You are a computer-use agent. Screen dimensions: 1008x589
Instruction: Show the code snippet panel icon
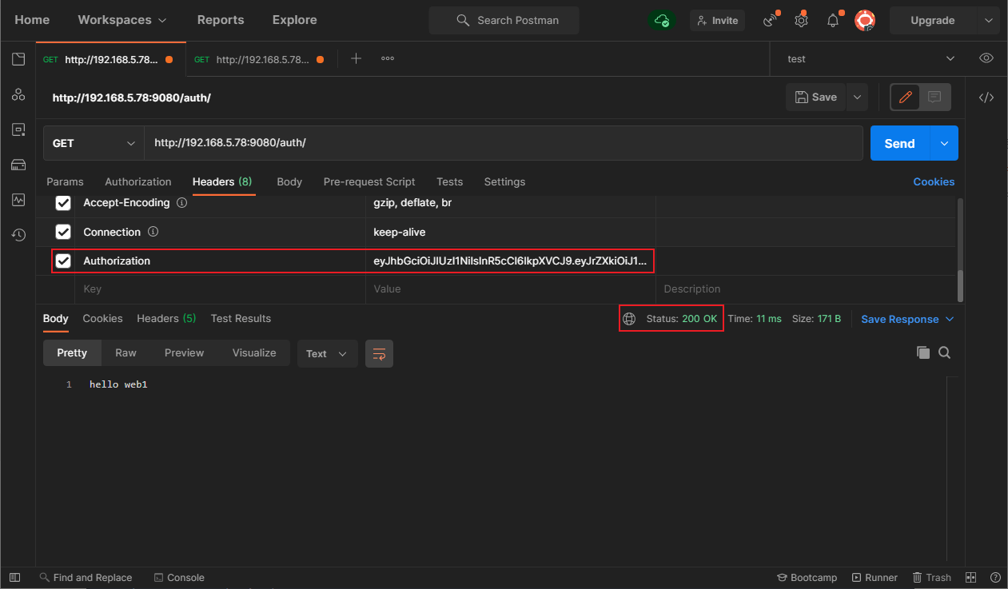(x=986, y=98)
